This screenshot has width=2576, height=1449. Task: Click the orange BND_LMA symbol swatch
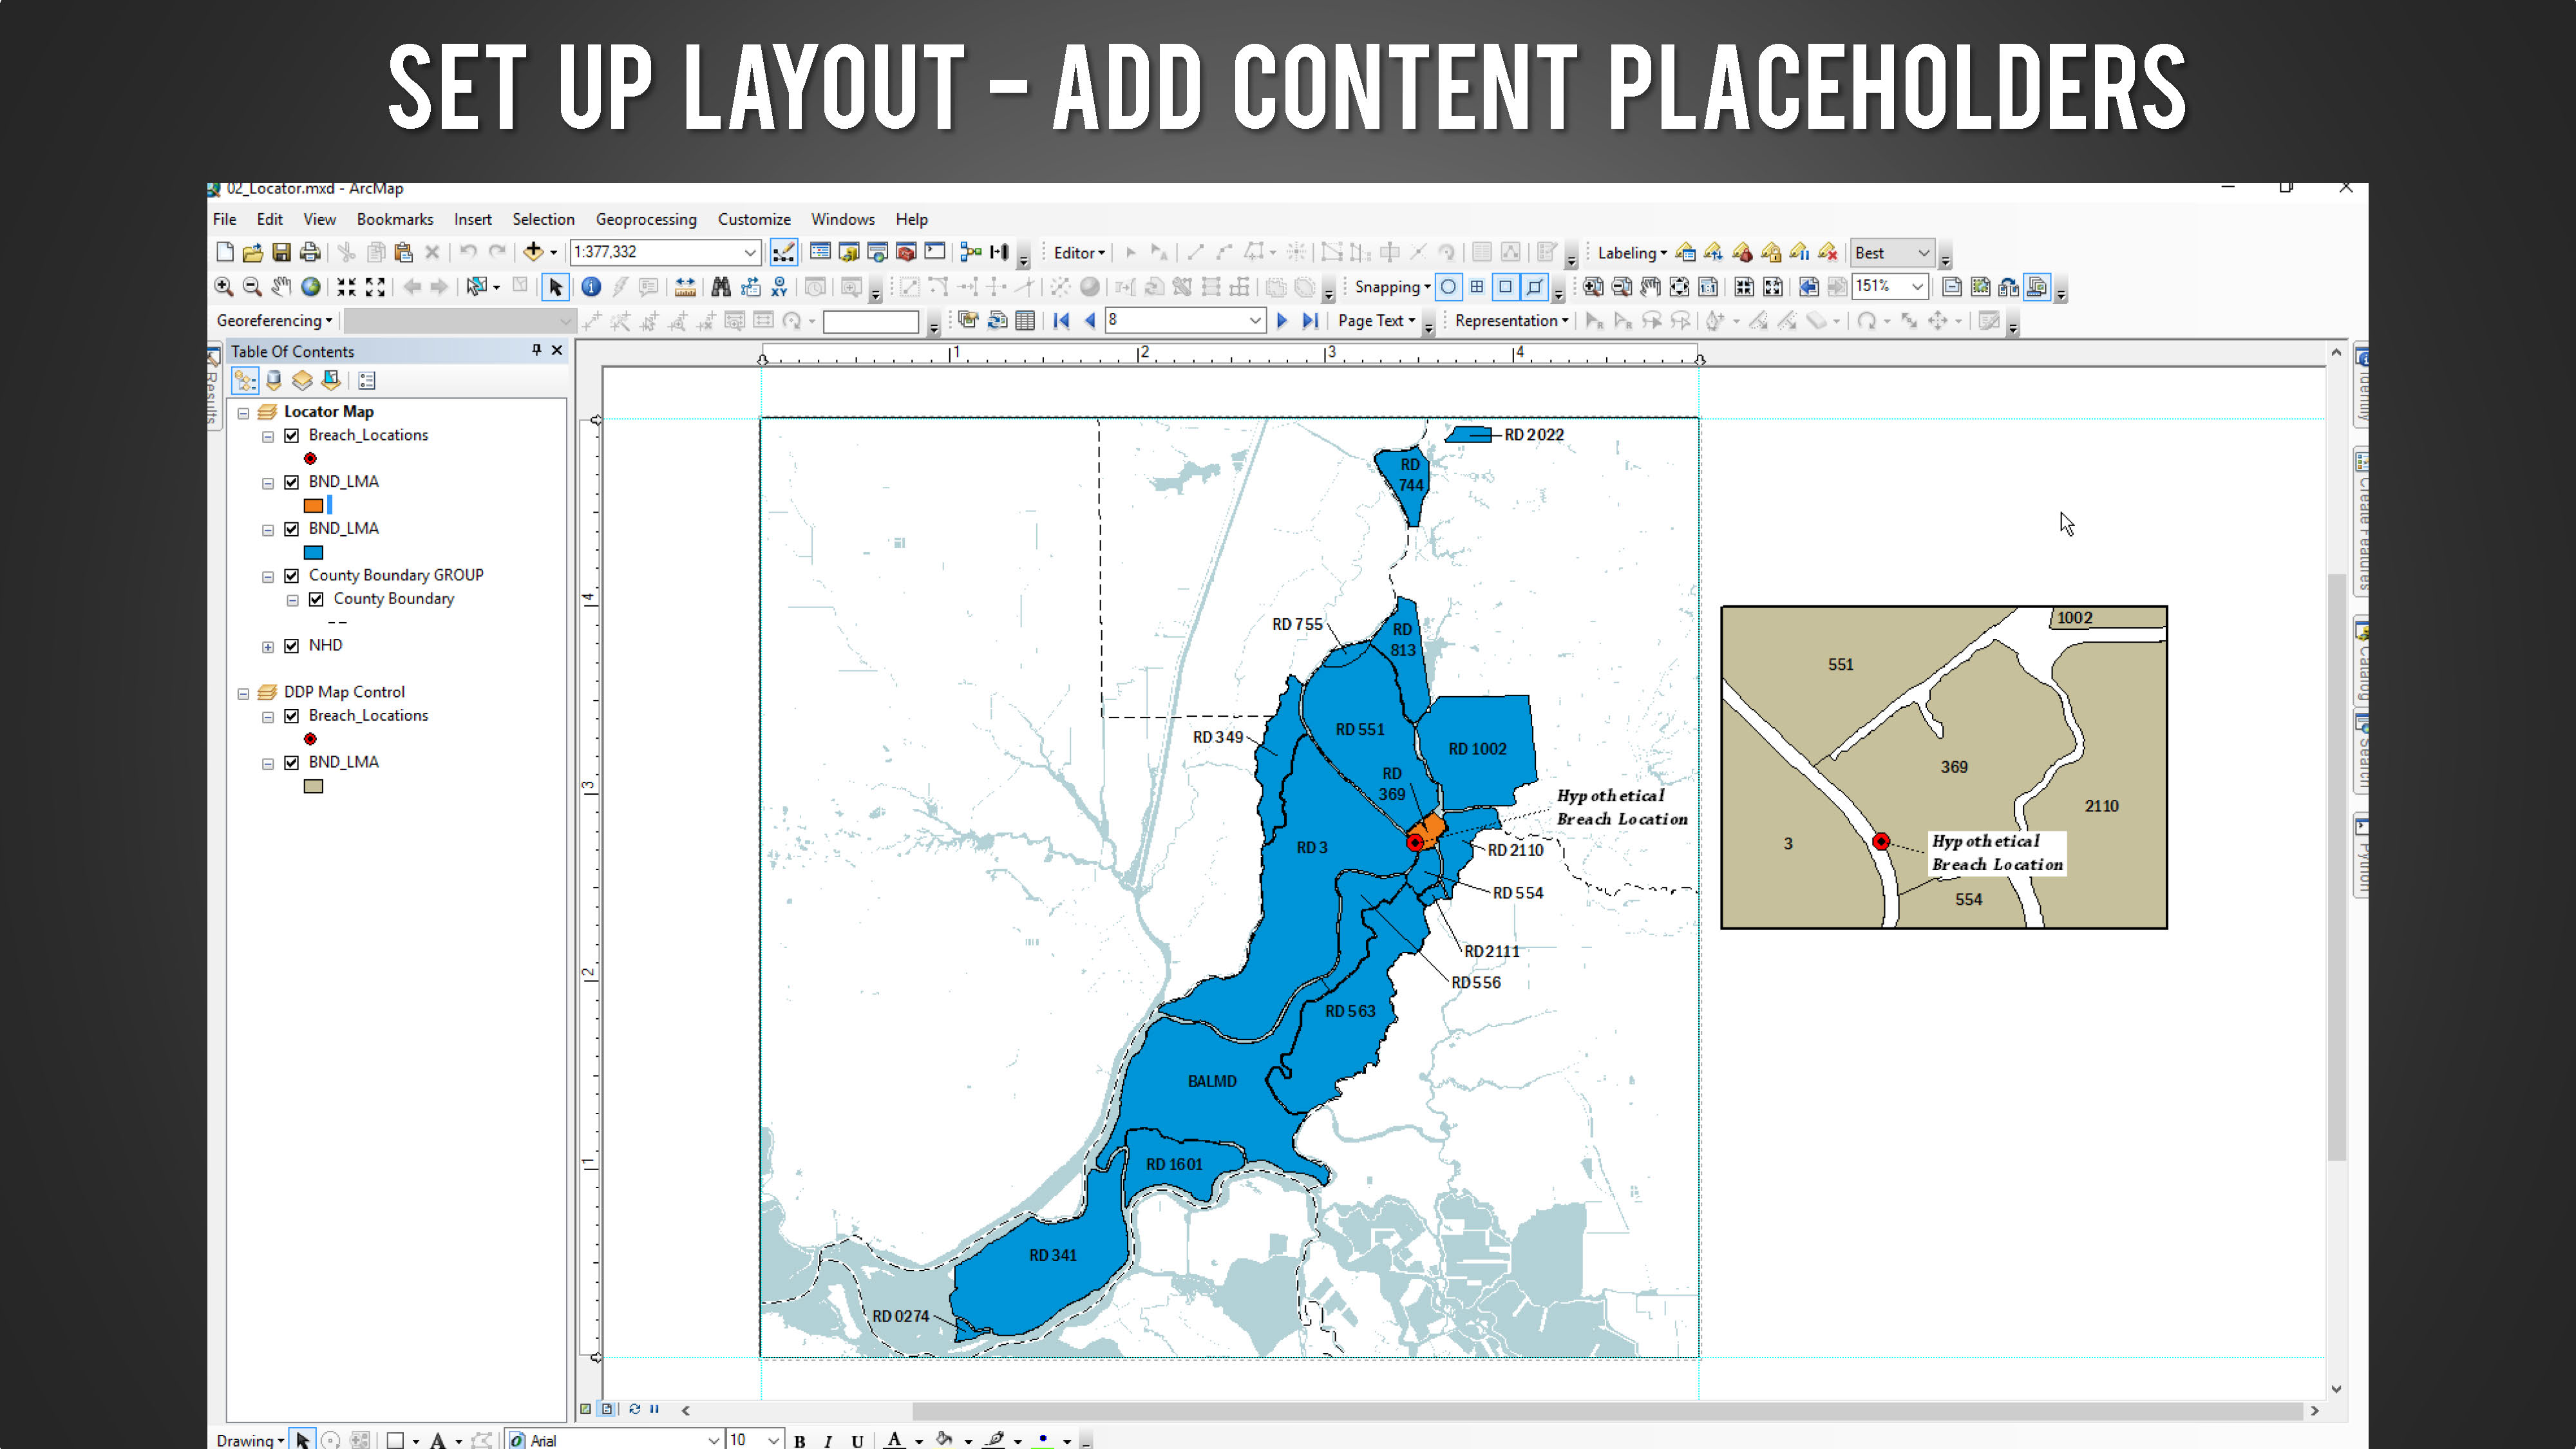point(313,506)
